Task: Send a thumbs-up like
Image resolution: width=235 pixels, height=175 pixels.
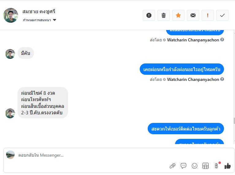Action: 228,166
